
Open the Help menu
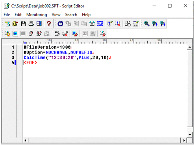(x=86, y=14)
